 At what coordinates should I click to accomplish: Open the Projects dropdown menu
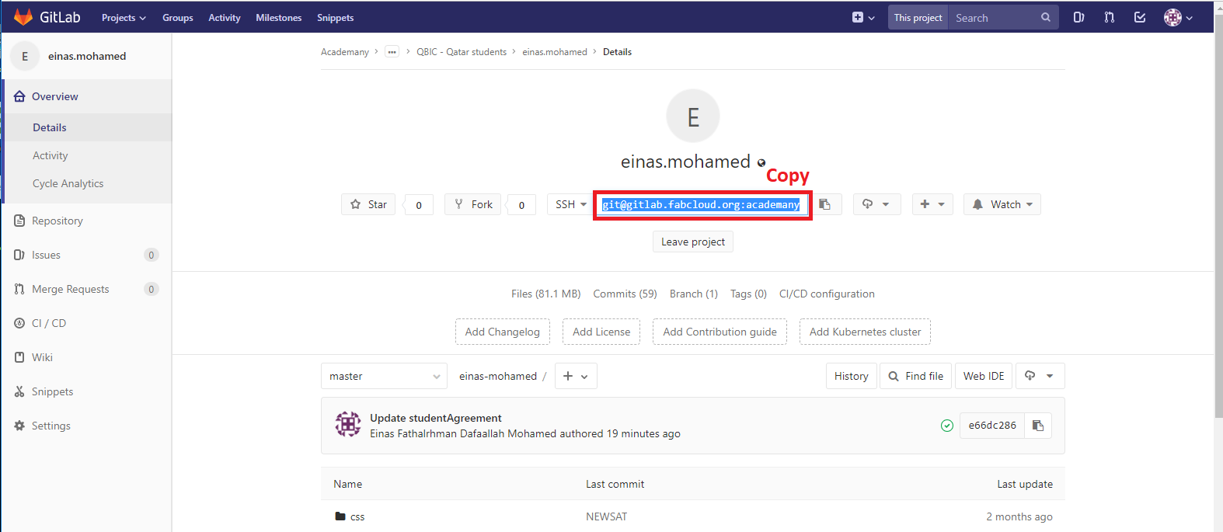click(124, 17)
